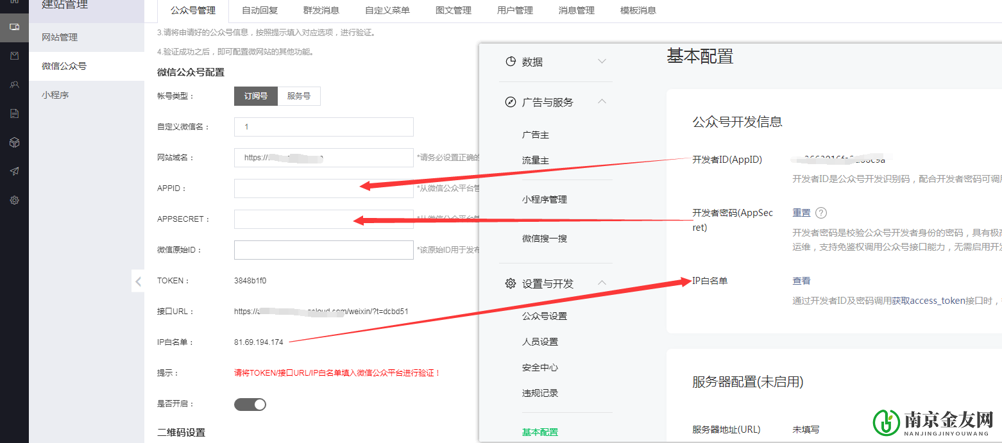Screen dimensions: 1002x443
Task: Select the paper plane icon in left sidebar
Action: pos(13,171)
